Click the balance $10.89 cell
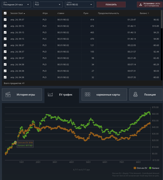Image resolution: width=163 pixels, height=180 pixels. coord(156,26)
